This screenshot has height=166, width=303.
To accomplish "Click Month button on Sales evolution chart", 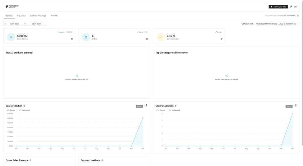I will coord(139,106).
